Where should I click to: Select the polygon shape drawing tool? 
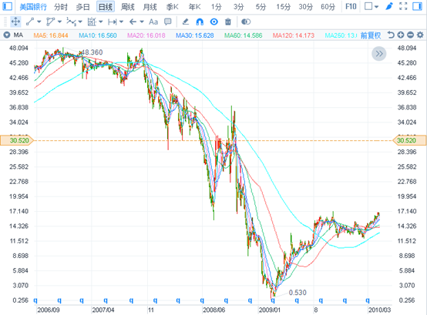click(51, 22)
